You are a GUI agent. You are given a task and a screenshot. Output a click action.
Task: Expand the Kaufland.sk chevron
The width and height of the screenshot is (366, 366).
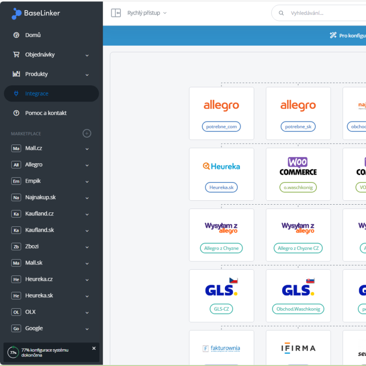pyautogui.click(x=87, y=231)
